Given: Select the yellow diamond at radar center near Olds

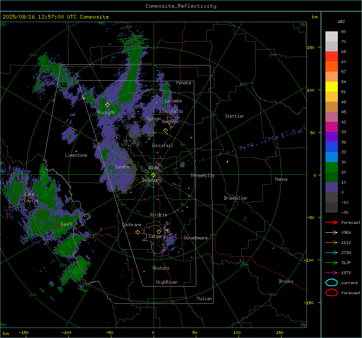Looking at the screenshot, I should [x=153, y=175].
